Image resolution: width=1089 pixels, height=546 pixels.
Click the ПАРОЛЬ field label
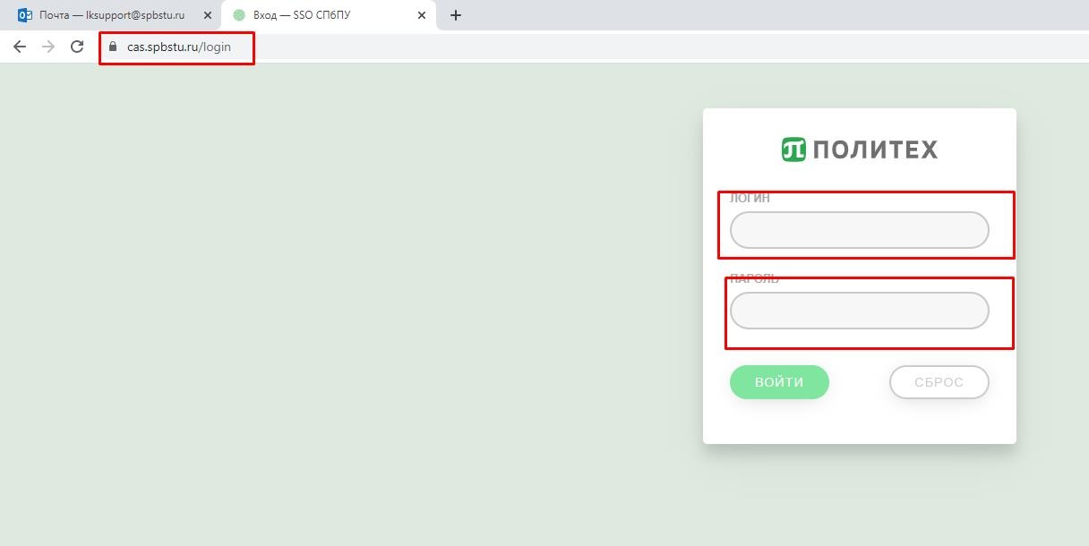click(x=754, y=279)
